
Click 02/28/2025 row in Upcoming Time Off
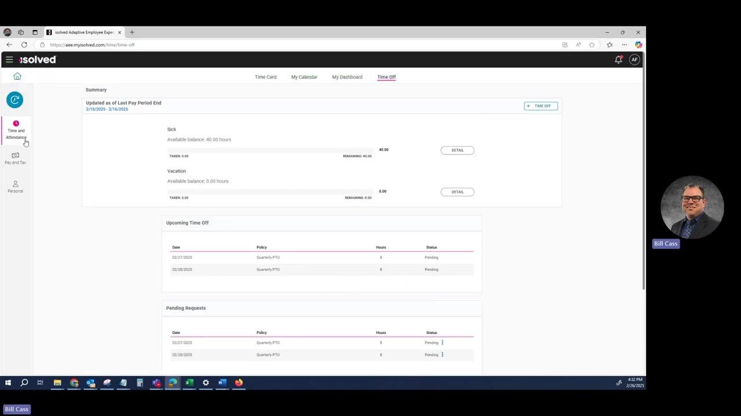pyautogui.click(x=322, y=270)
